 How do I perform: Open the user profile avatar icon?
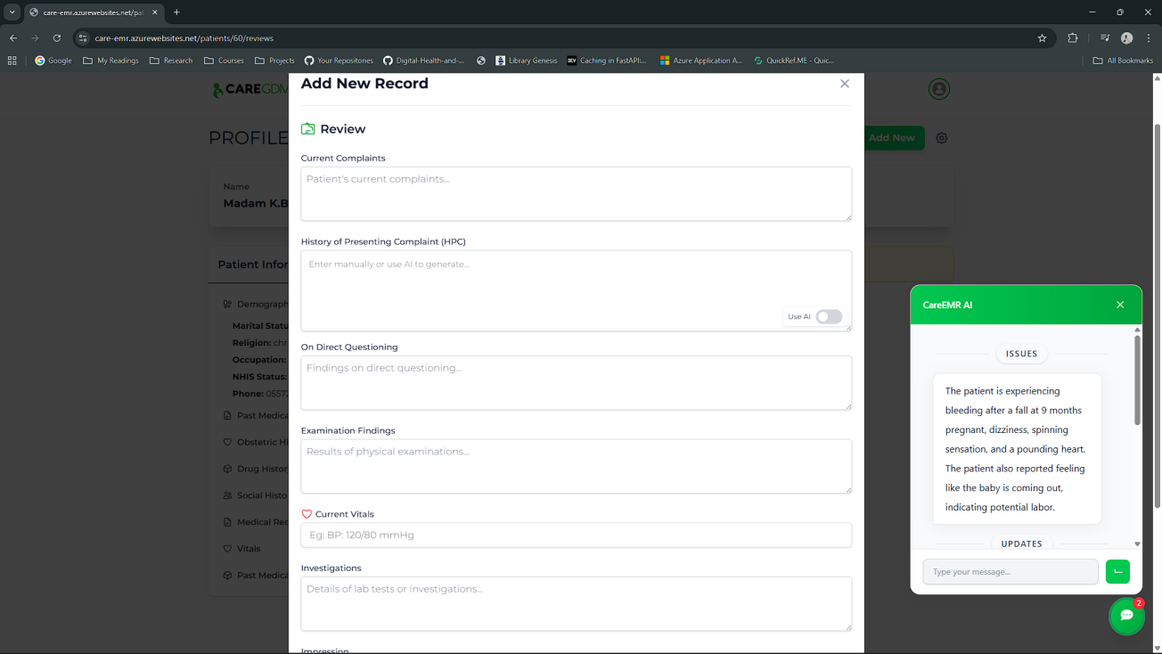938,89
